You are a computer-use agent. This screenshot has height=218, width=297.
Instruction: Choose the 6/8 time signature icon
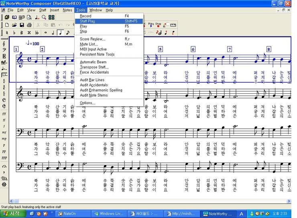click(4, 93)
